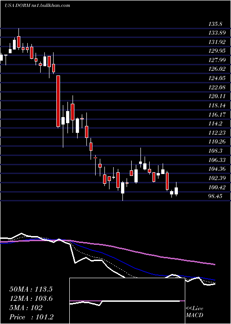Click the 126.02 price axis label
Viewport: 231px width, 324px height.
click(x=217, y=69)
